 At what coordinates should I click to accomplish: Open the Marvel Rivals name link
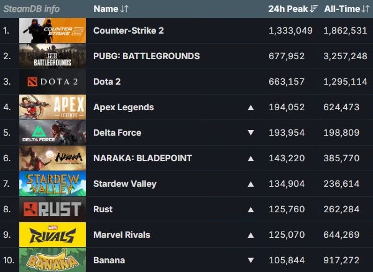122,235
